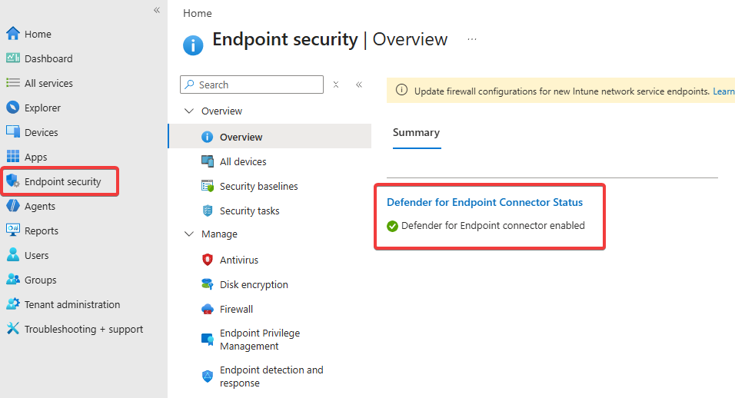Collapse the Manage section chevron
735x398 pixels.
(x=189, y=234)
